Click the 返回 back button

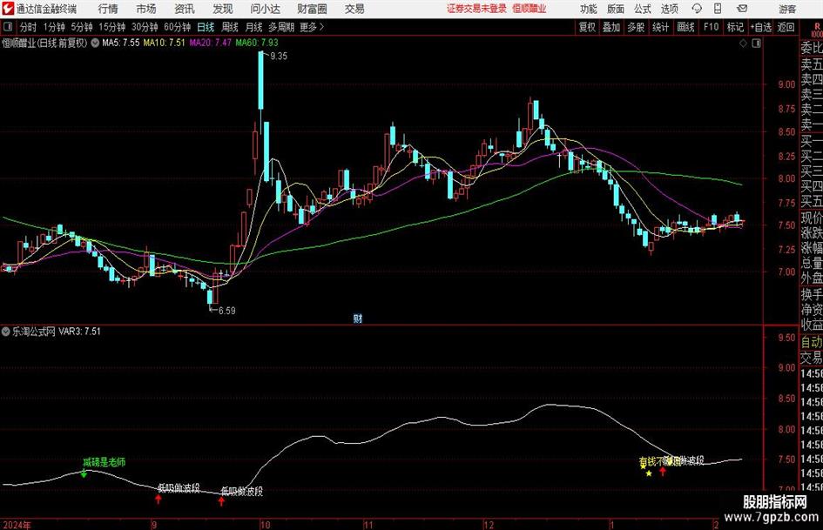tap(786, 27)
